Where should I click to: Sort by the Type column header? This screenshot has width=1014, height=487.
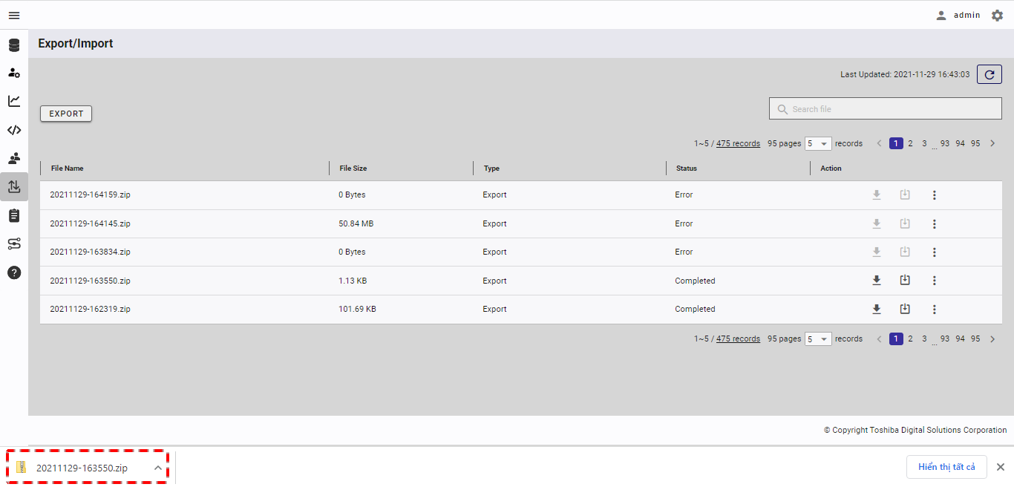click(491, 169)
